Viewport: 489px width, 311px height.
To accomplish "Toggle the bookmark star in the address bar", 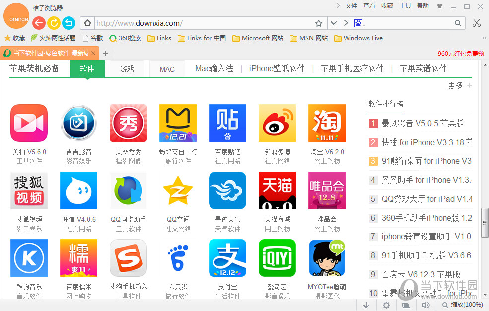I will pos(318,23).
